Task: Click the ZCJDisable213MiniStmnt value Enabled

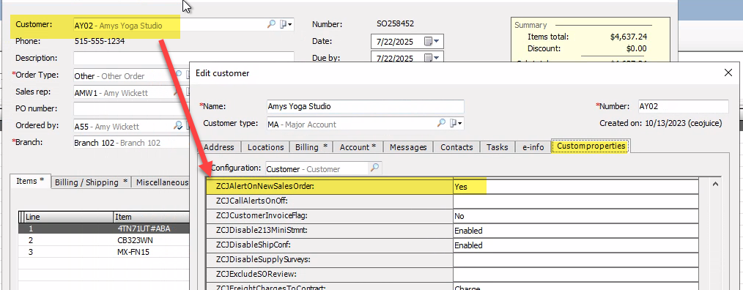Action: 575,231
